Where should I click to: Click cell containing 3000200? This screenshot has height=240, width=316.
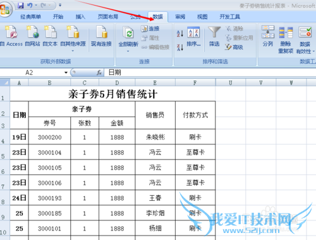click(x=49, y=137)
